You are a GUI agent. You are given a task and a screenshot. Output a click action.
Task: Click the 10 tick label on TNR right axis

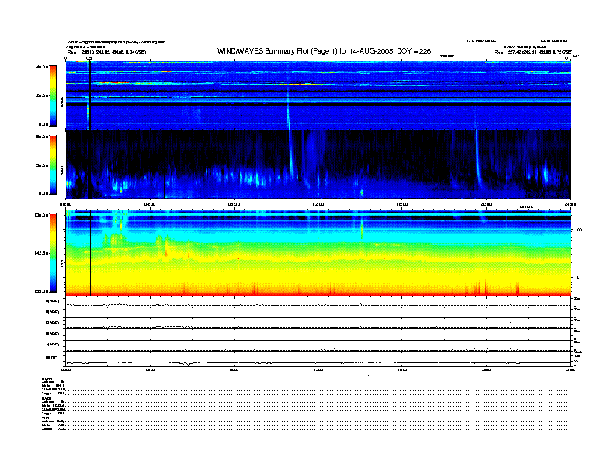[576, 278]
